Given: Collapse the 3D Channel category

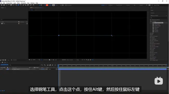Looking at the screenshot, I should [150, 21].
